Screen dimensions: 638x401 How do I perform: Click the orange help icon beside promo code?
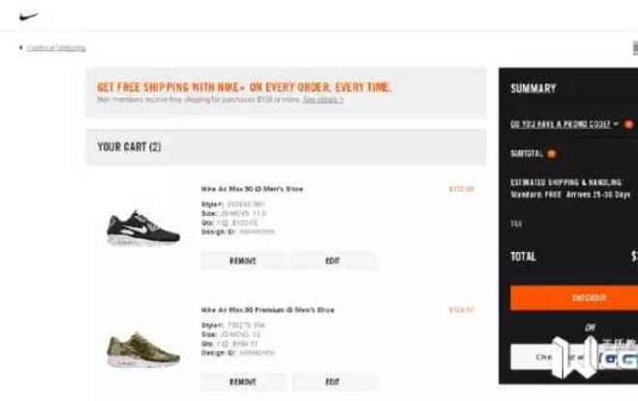628,124
